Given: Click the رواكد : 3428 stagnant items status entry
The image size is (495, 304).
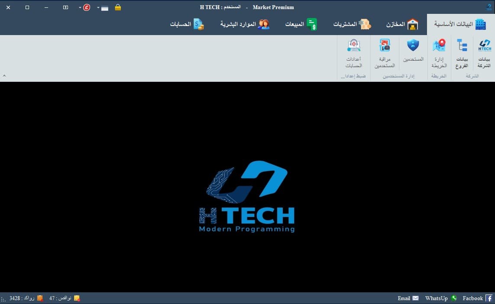Looking at the screenshot, I should tap(26, 298).
